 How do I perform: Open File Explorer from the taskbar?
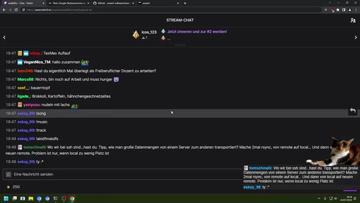[x=31, y=199]
